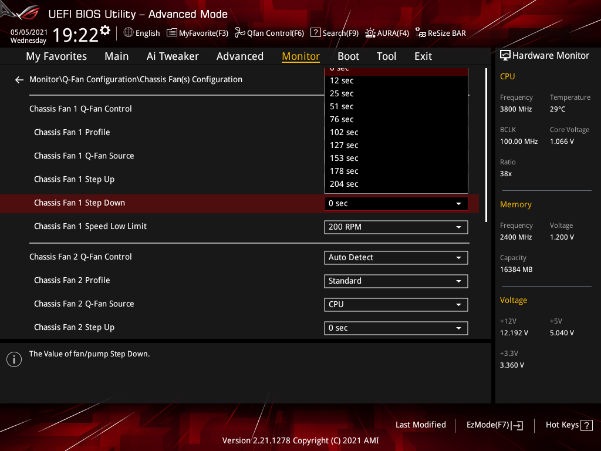Open Chassis Fan 1 Speed Low Limit dropdown
This screenshot has height=451, width=601.
(x=396, y=227)
